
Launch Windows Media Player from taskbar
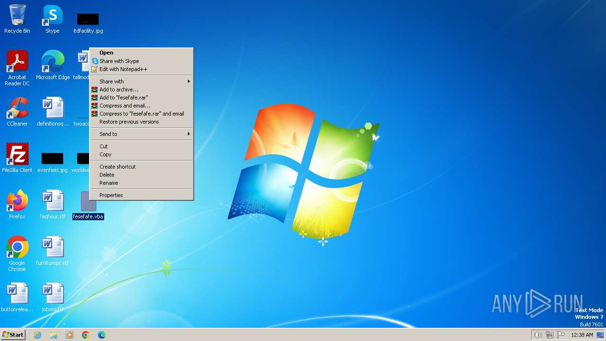pos(70,335)
